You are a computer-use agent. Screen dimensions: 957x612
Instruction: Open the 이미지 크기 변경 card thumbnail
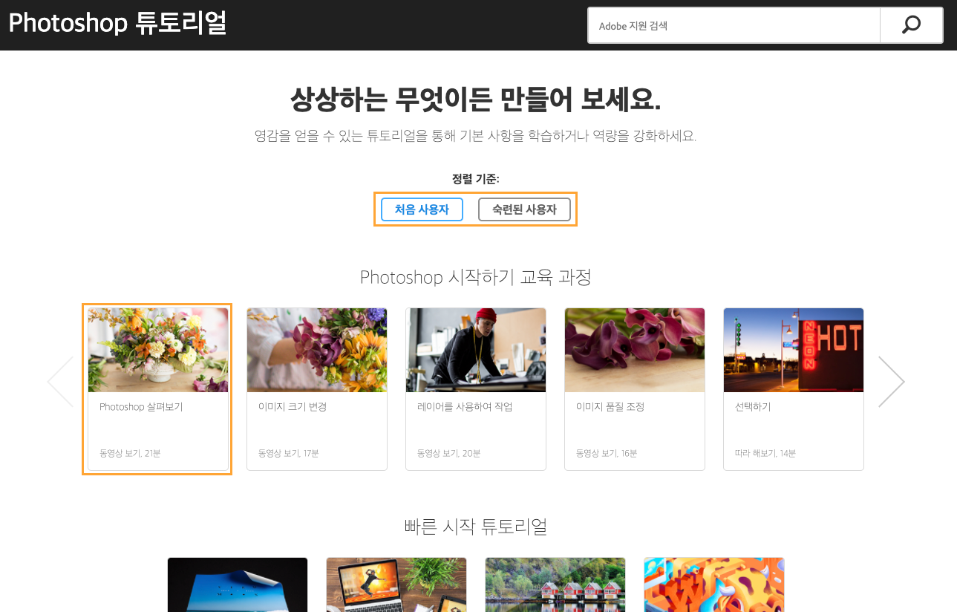317,350
